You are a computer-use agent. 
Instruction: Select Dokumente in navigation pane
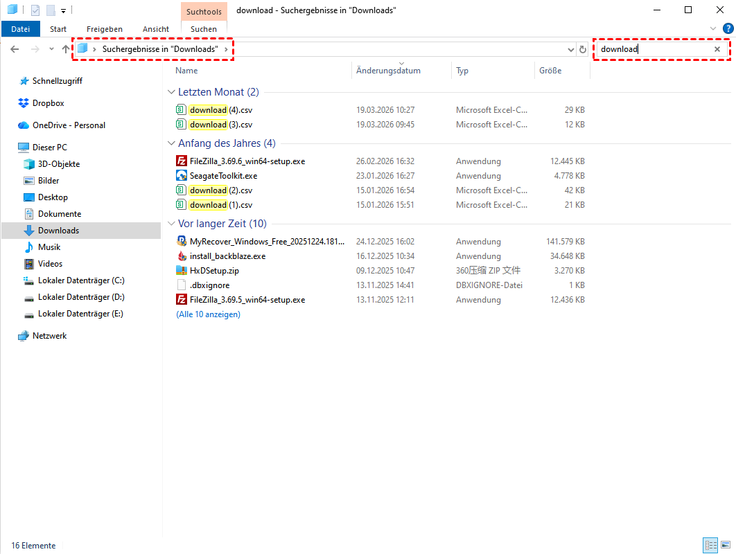click(x=60, y=214)
